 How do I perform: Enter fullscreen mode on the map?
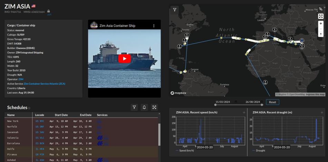pos(321,16)
